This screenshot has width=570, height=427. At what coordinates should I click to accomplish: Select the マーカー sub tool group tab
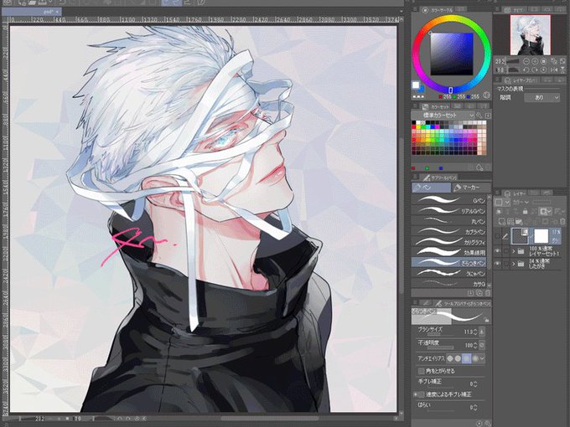pyautogui.click(x=471, y=188)
